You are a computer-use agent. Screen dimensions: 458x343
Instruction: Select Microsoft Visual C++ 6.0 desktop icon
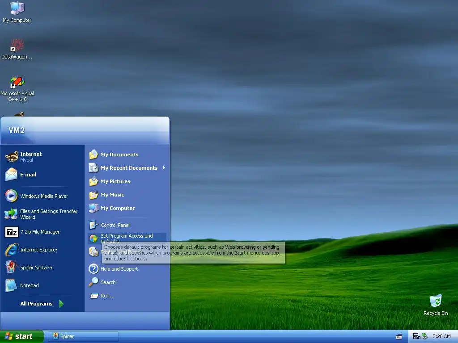17,82
